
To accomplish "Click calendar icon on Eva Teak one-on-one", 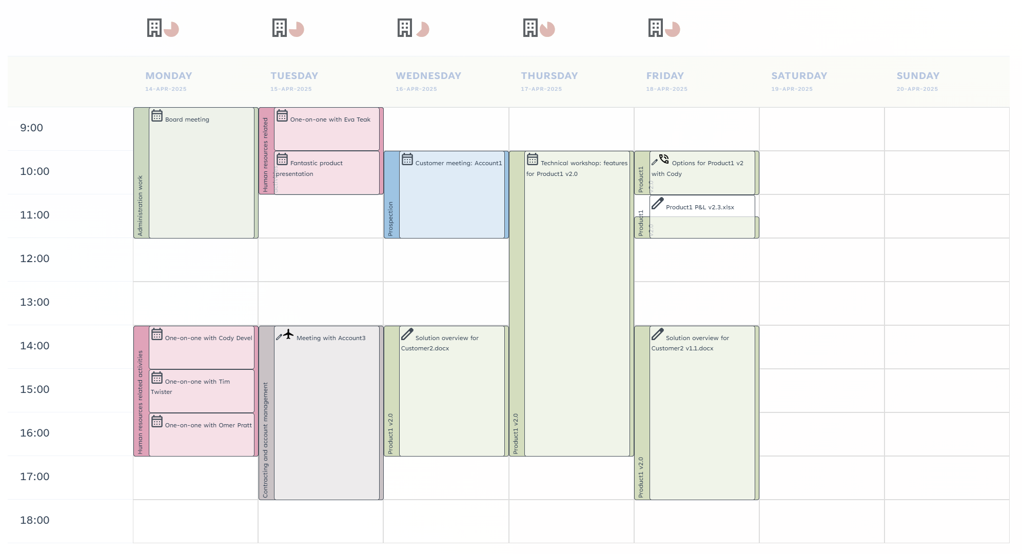I will (282, 115).
